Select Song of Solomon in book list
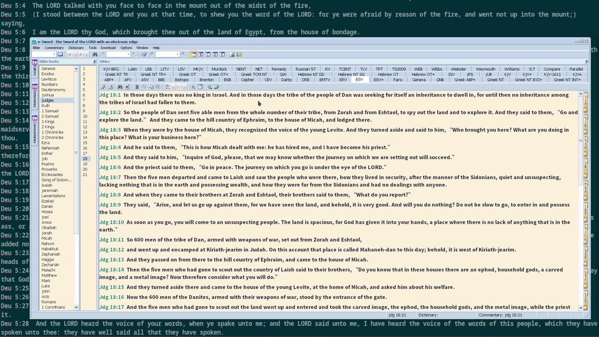Screen dimensions: 599x337 tap(57, 180)
